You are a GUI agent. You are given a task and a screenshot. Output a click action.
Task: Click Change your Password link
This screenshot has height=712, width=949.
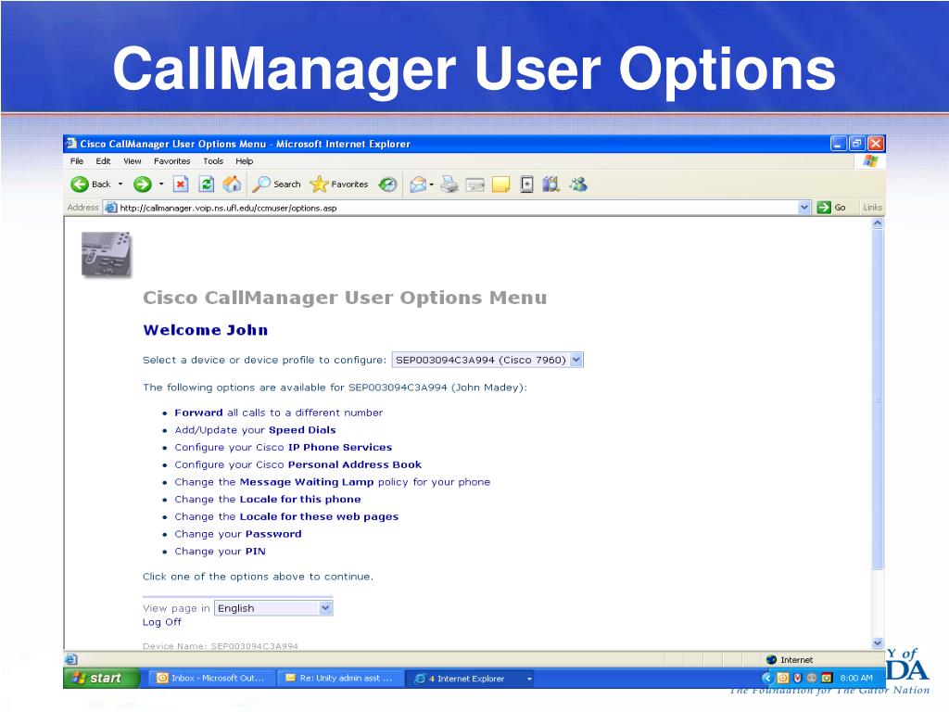click(x=238, y=534)
